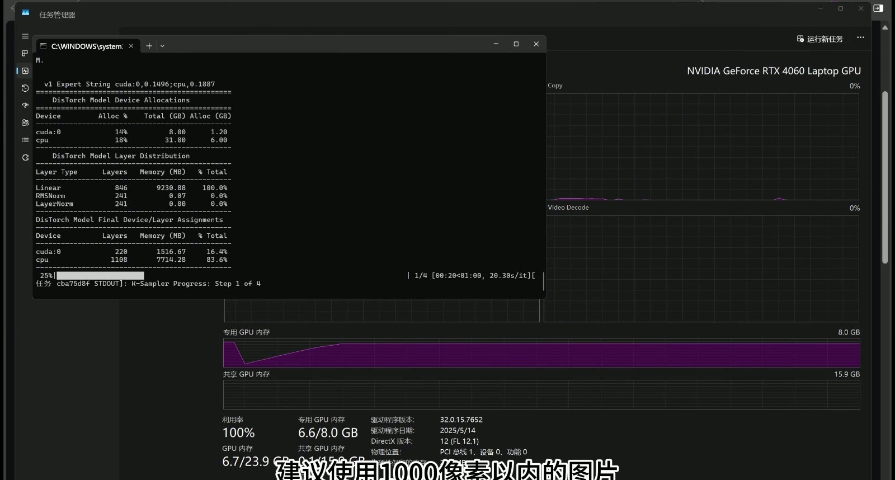895x480 pixels.
Task: Maximize the terminal window
Action: (516, 44)
